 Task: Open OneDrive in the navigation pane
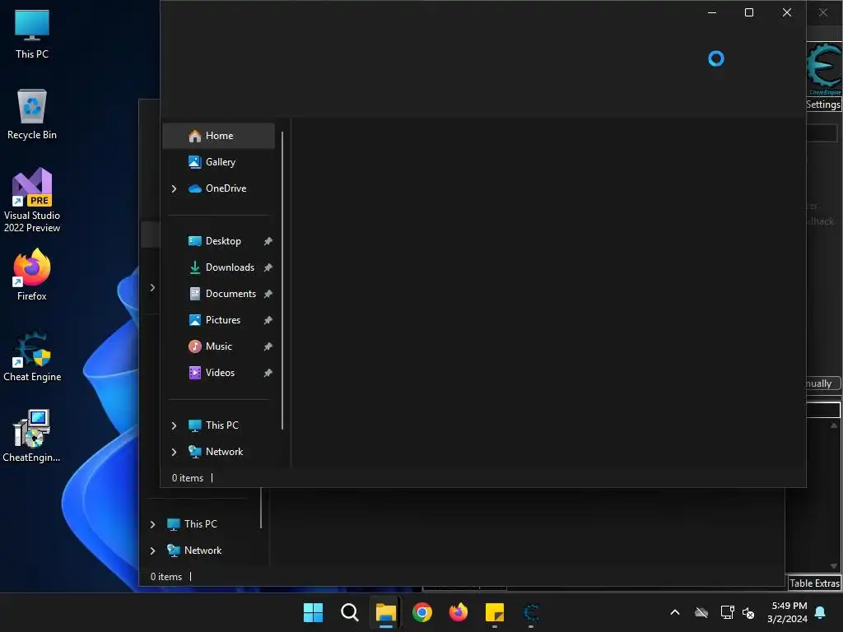tap(219, 188)
